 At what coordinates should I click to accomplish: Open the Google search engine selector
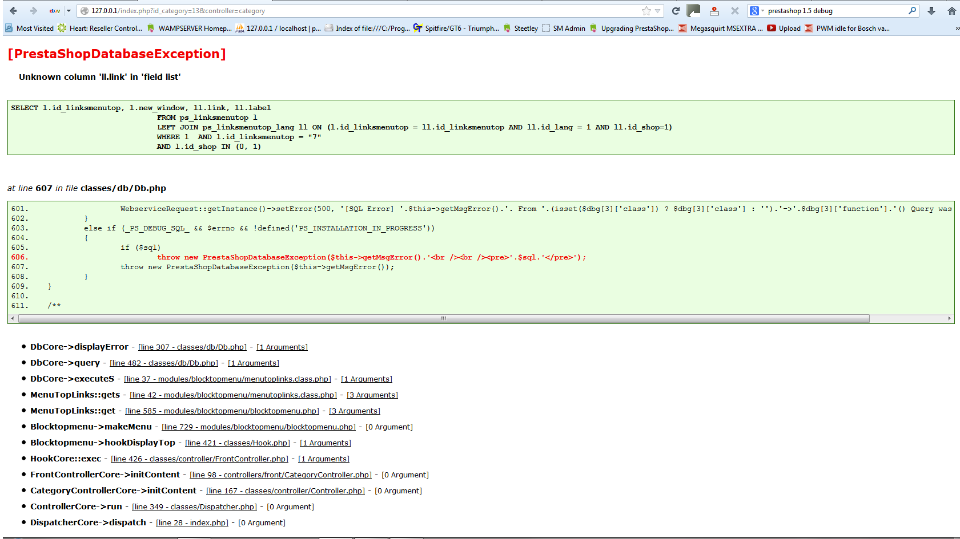pyautogui.click(x=757, y=11)
